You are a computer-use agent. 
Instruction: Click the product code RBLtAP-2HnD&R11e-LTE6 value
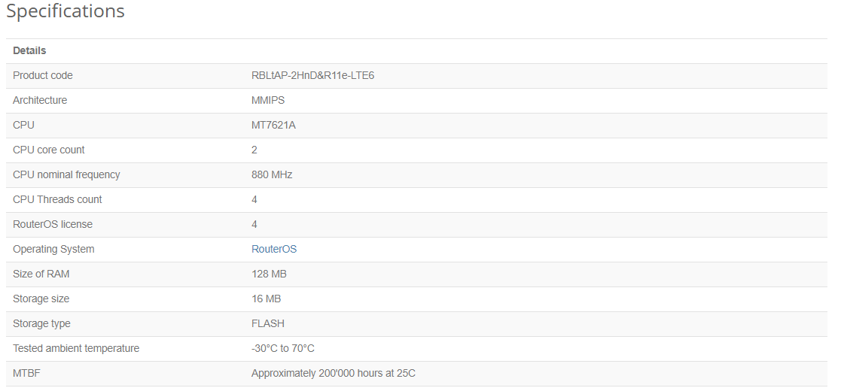312,76
